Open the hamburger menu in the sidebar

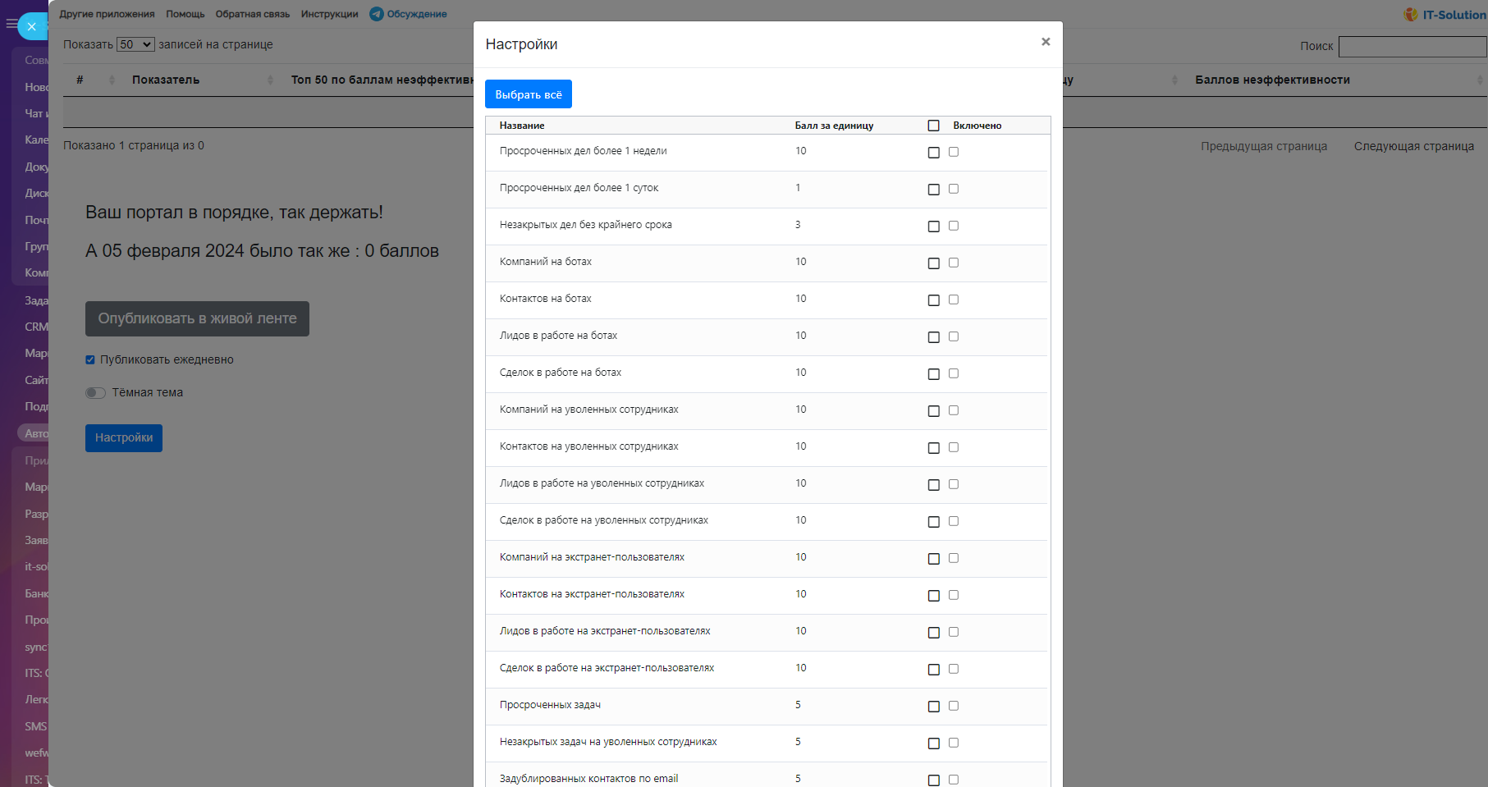point(11,25)
